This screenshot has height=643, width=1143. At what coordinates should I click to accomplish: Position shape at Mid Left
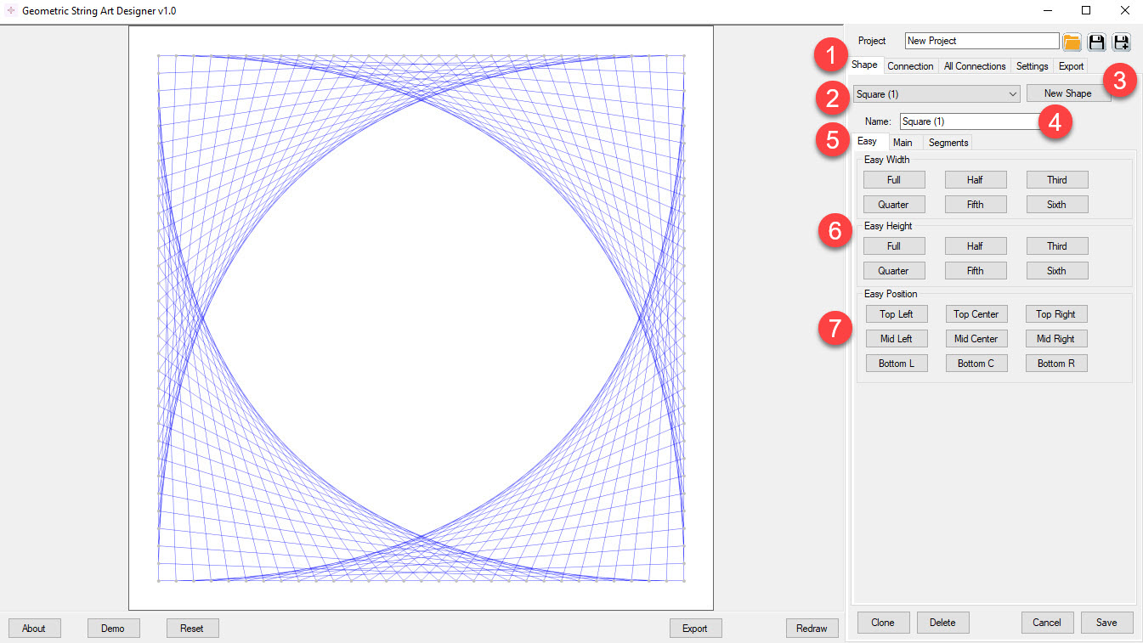pos(897,339)
